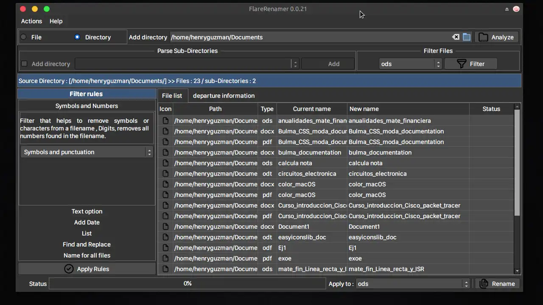Click the directory path input field
Image resolution: width=543 pixels, height=305 pixels.
(310, 37)
